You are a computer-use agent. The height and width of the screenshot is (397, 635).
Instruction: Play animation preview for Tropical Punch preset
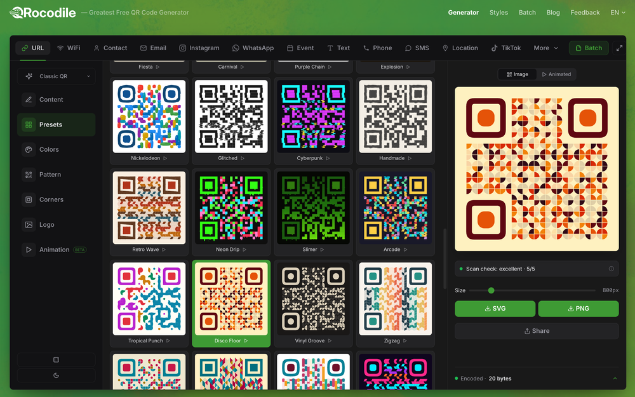pos(168,340)
